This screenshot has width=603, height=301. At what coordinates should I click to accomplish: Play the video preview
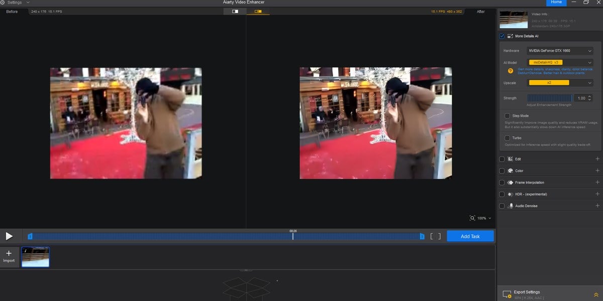point(9,236)
